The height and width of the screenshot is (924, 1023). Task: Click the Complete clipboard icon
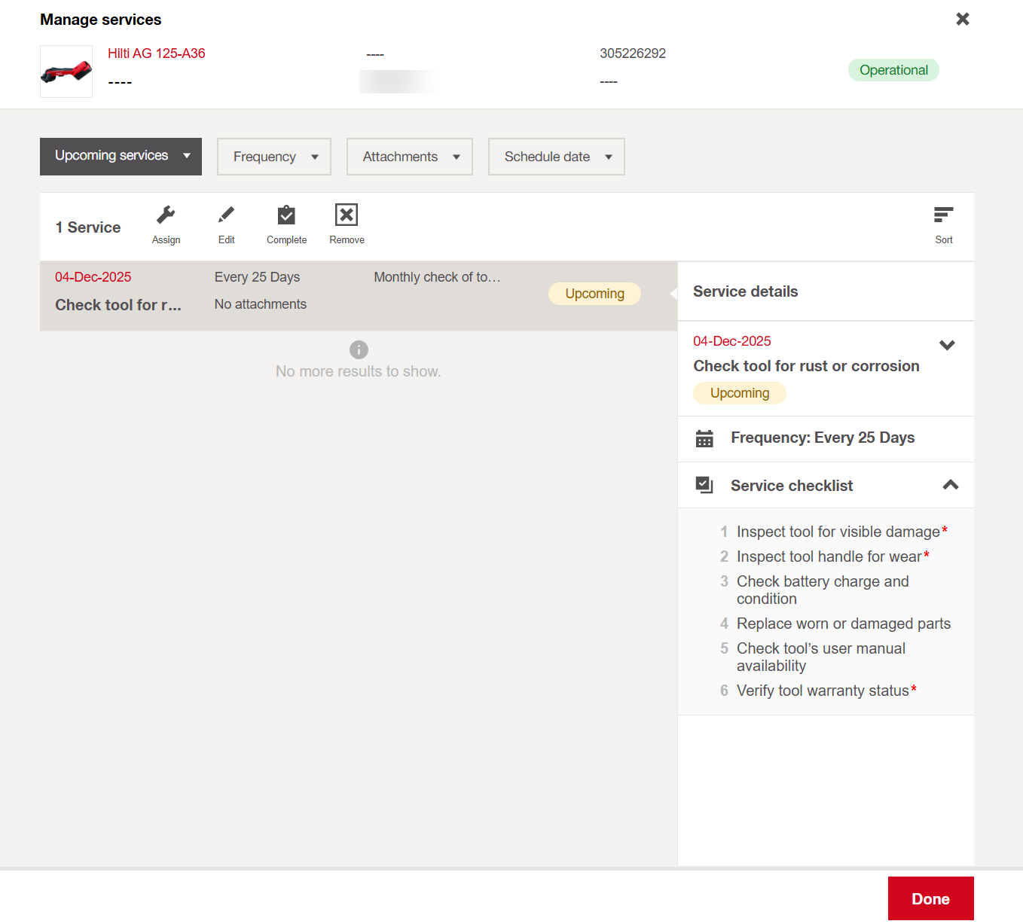pos(286,216)
